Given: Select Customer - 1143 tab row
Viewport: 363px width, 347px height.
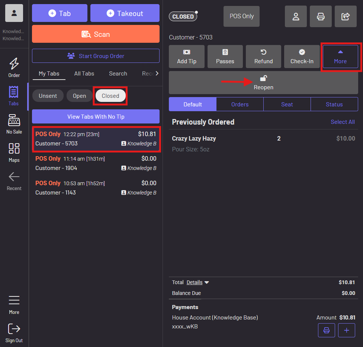Looking at the screenshot, I should (x=96, y=188).
